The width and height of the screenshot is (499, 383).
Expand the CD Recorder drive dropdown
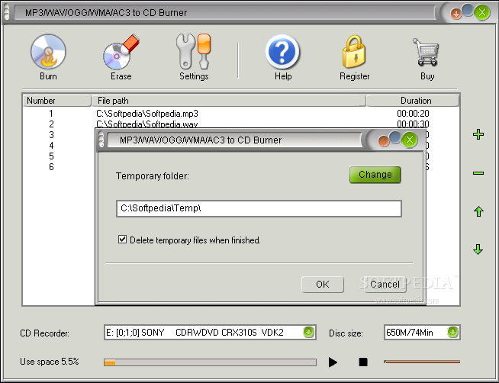point(308,333)
